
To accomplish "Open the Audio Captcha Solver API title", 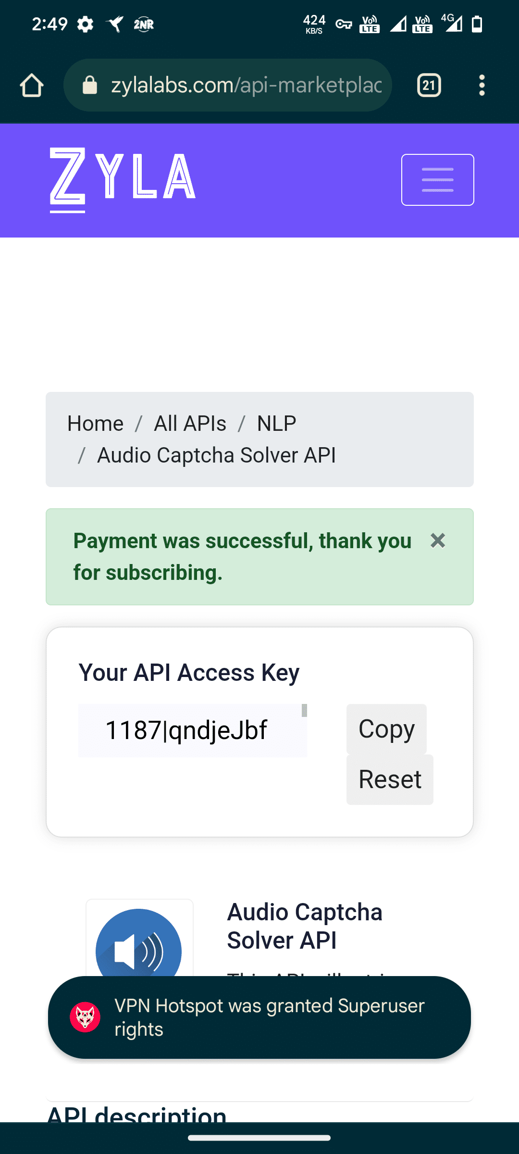I will point(305,926).
